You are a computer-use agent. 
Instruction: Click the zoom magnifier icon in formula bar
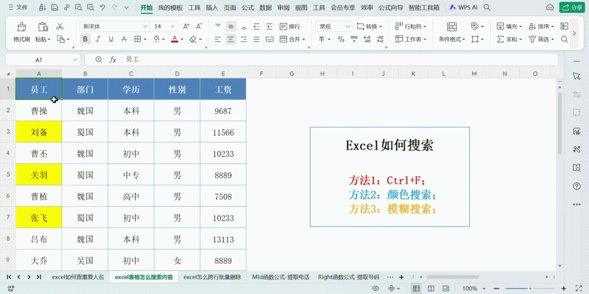click(98, 60)
